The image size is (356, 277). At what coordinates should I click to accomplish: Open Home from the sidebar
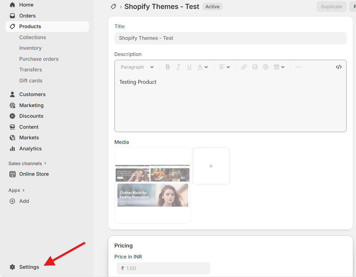[x=26, y=5]
